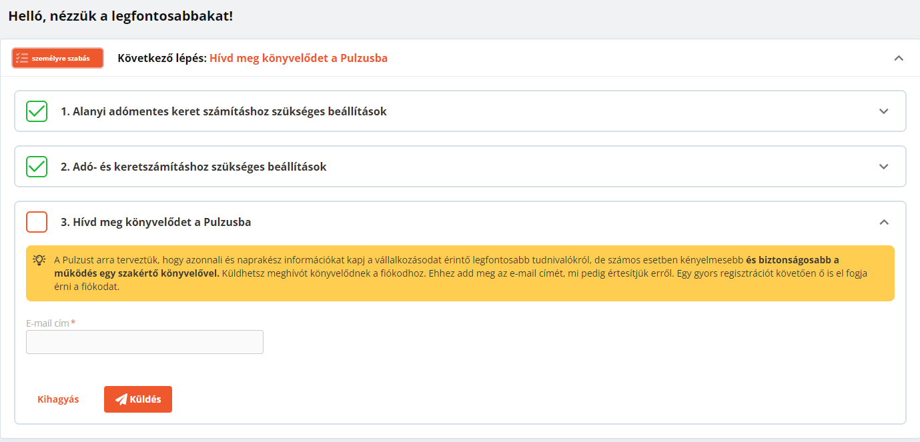Expand step 2 settings chevron
Image resolution: width=920 pixels, height=442 pixels.
point(884,167)
